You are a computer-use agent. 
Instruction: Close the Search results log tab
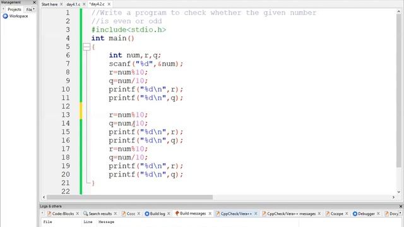(115, 214)
